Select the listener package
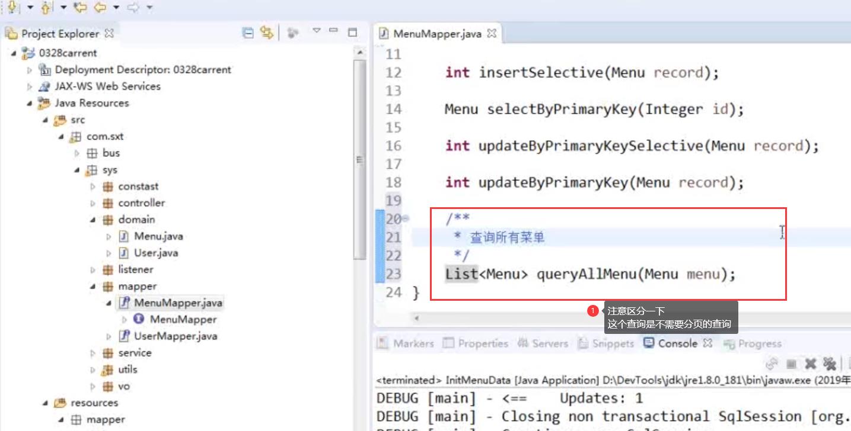Image resolution: width=851 pixels, height=431 pixels. pyautogui.click(x=135, y=269)
